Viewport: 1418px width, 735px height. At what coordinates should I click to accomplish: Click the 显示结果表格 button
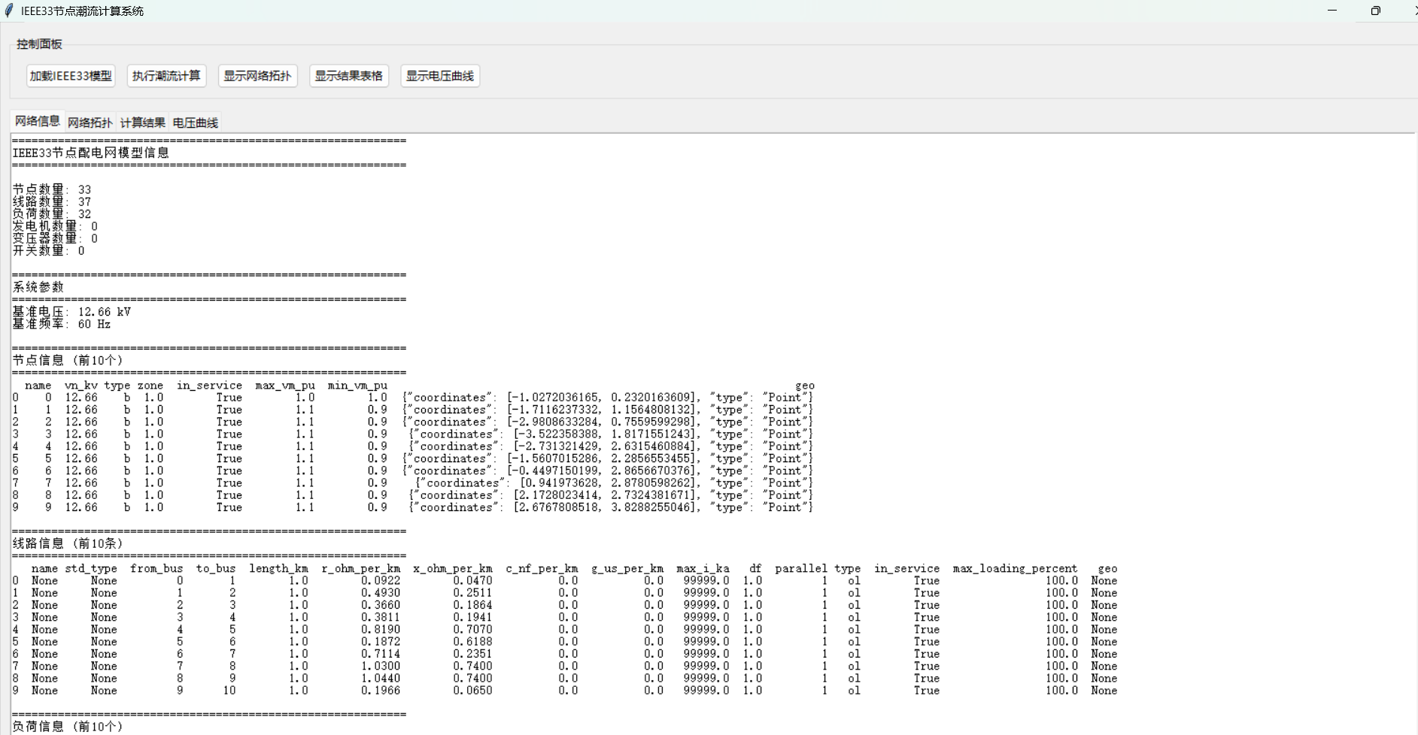(x=349, y=76)
